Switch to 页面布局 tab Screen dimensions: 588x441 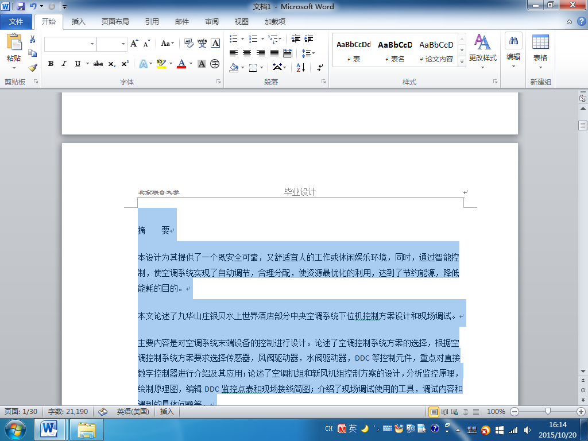(115, 22)
